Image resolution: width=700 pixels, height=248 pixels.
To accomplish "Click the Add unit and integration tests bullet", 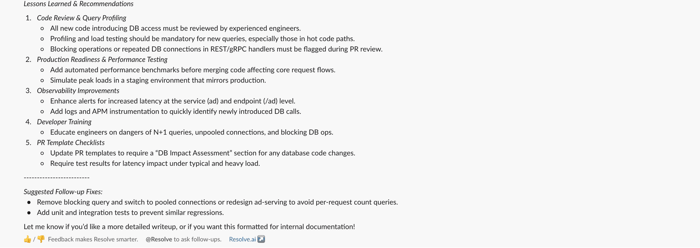I will (130, 213).
